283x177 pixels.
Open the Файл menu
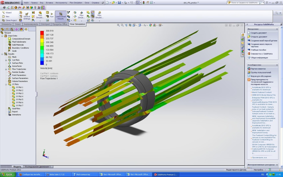(26, 3)
